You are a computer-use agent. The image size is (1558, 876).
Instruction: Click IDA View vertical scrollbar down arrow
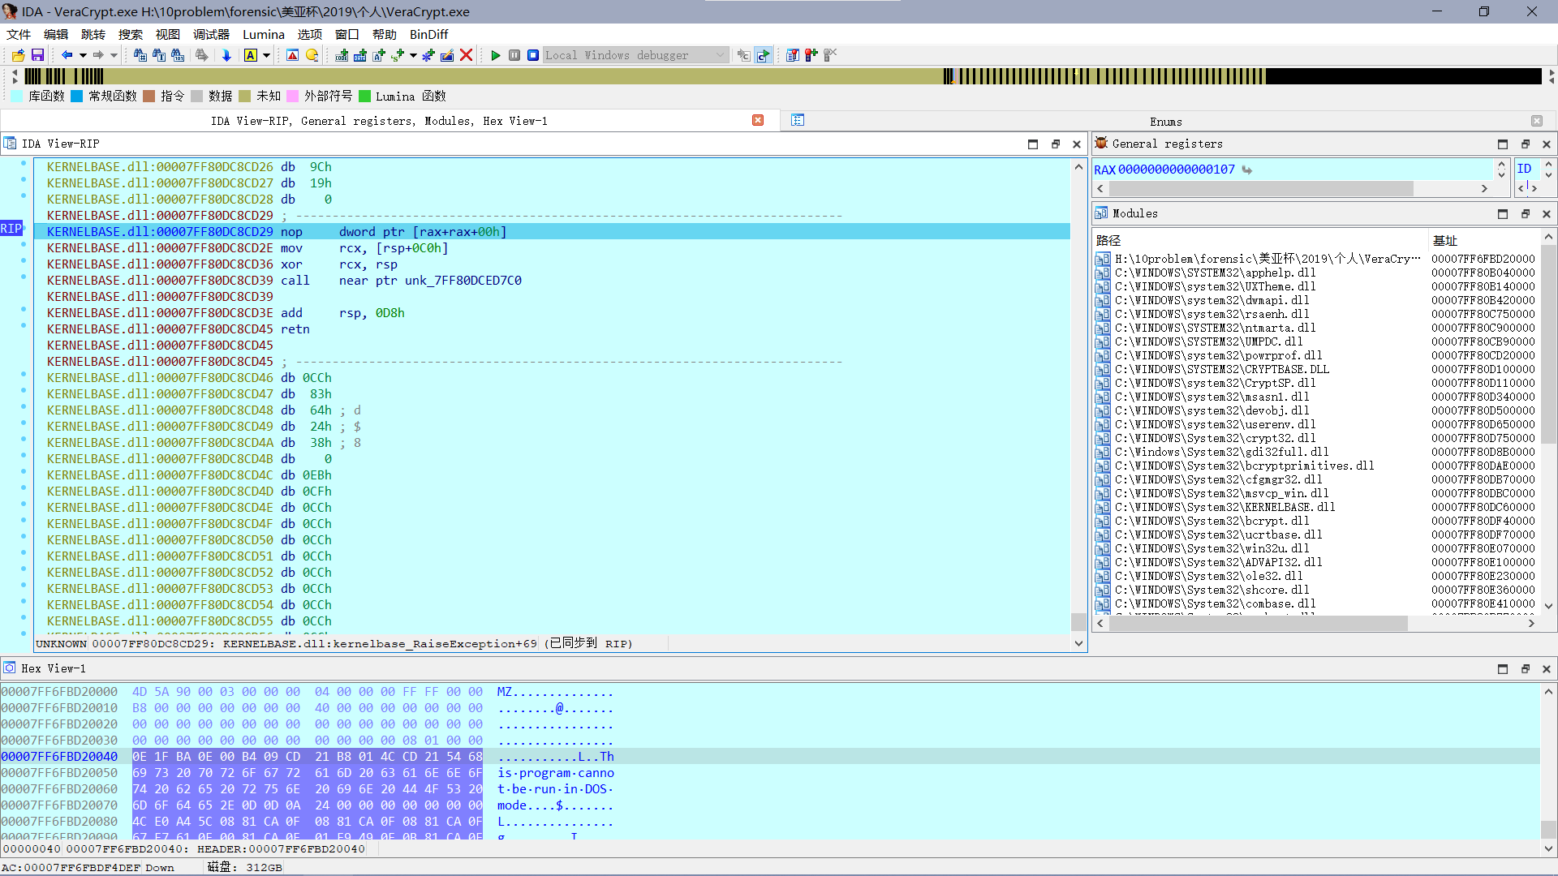pos(1078,643)
